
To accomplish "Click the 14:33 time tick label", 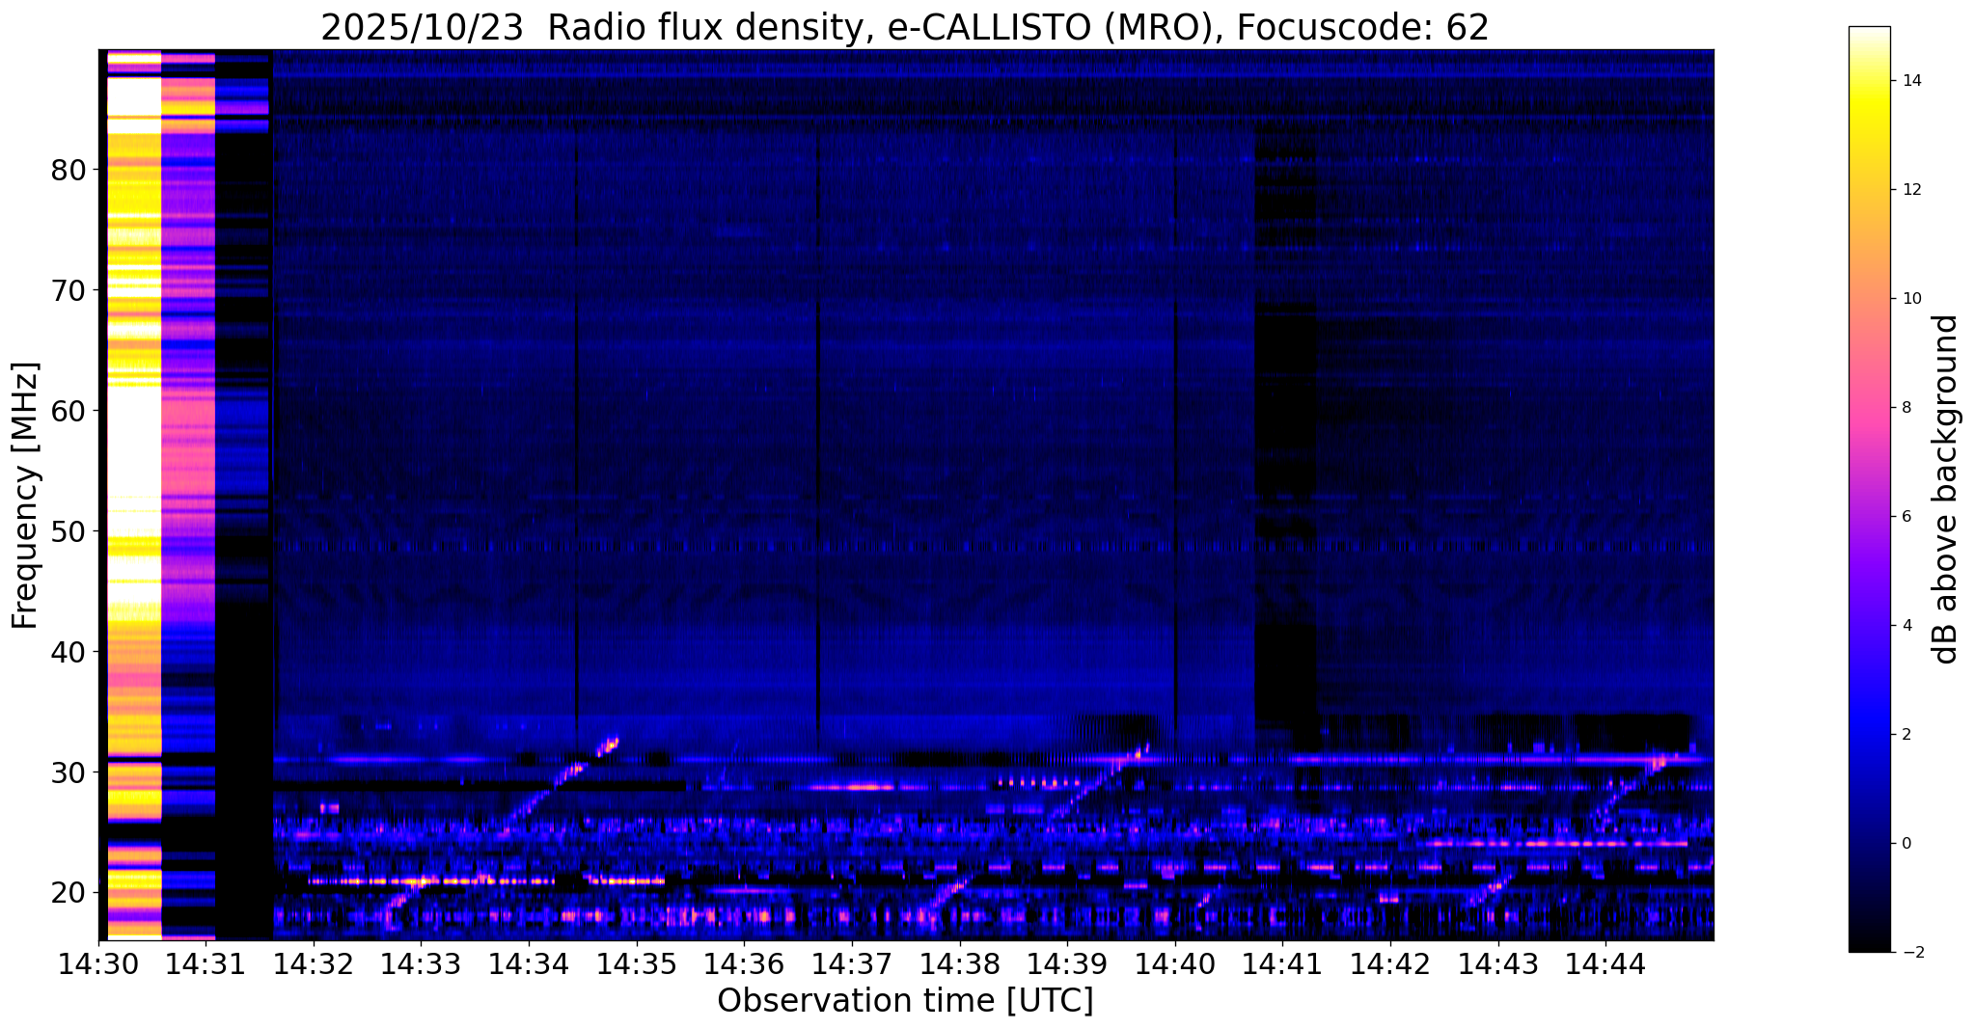I will 421,962.
